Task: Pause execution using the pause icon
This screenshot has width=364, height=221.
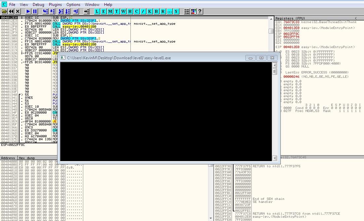Action: pos(35,11)
